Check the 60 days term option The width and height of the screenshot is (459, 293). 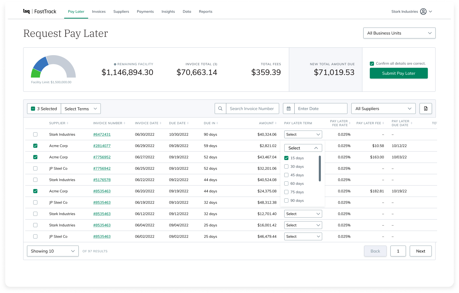click(x=286, y=183)
